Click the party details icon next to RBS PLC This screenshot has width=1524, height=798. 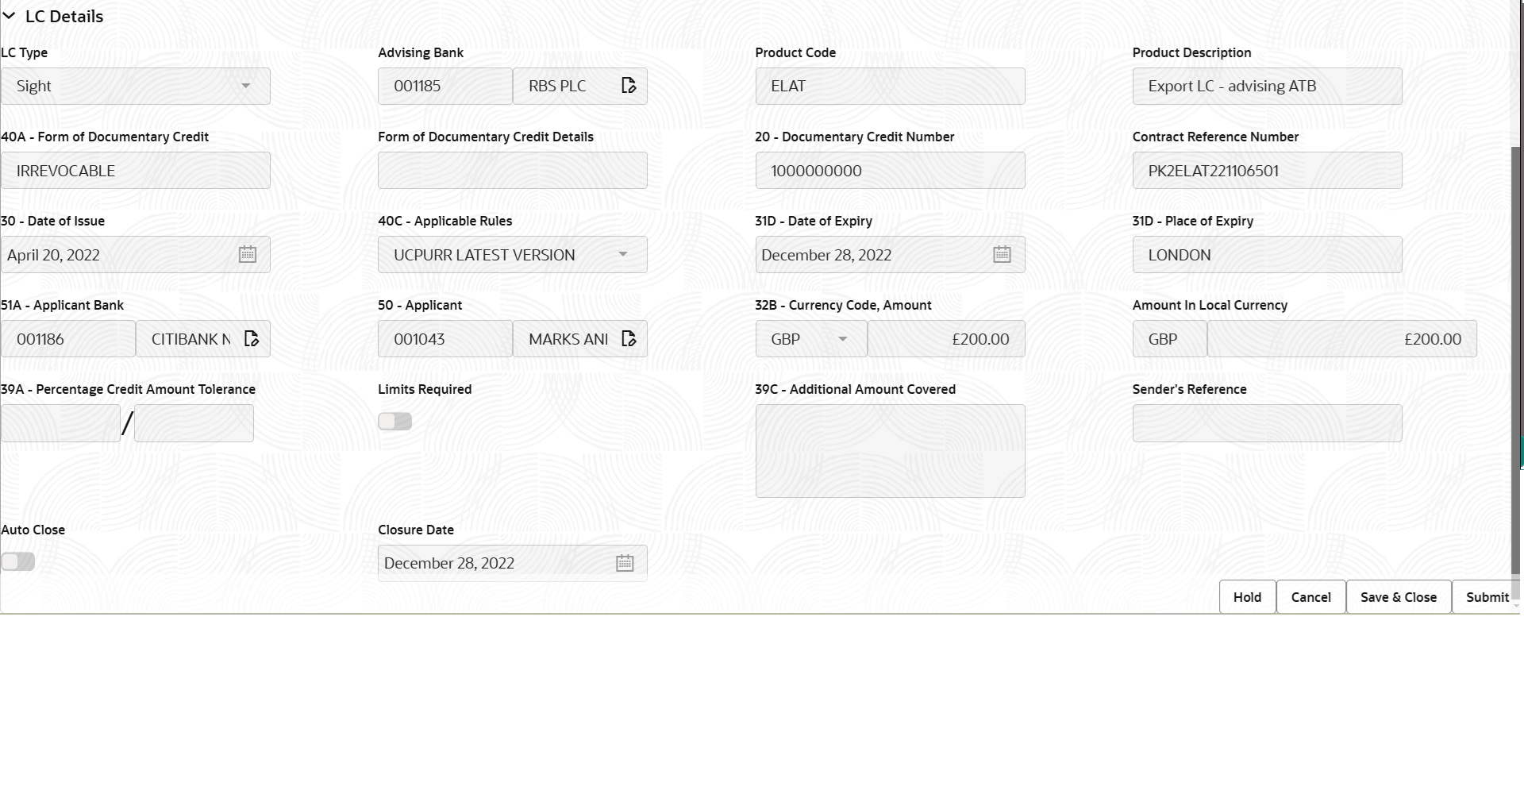[x=629, y=85]
